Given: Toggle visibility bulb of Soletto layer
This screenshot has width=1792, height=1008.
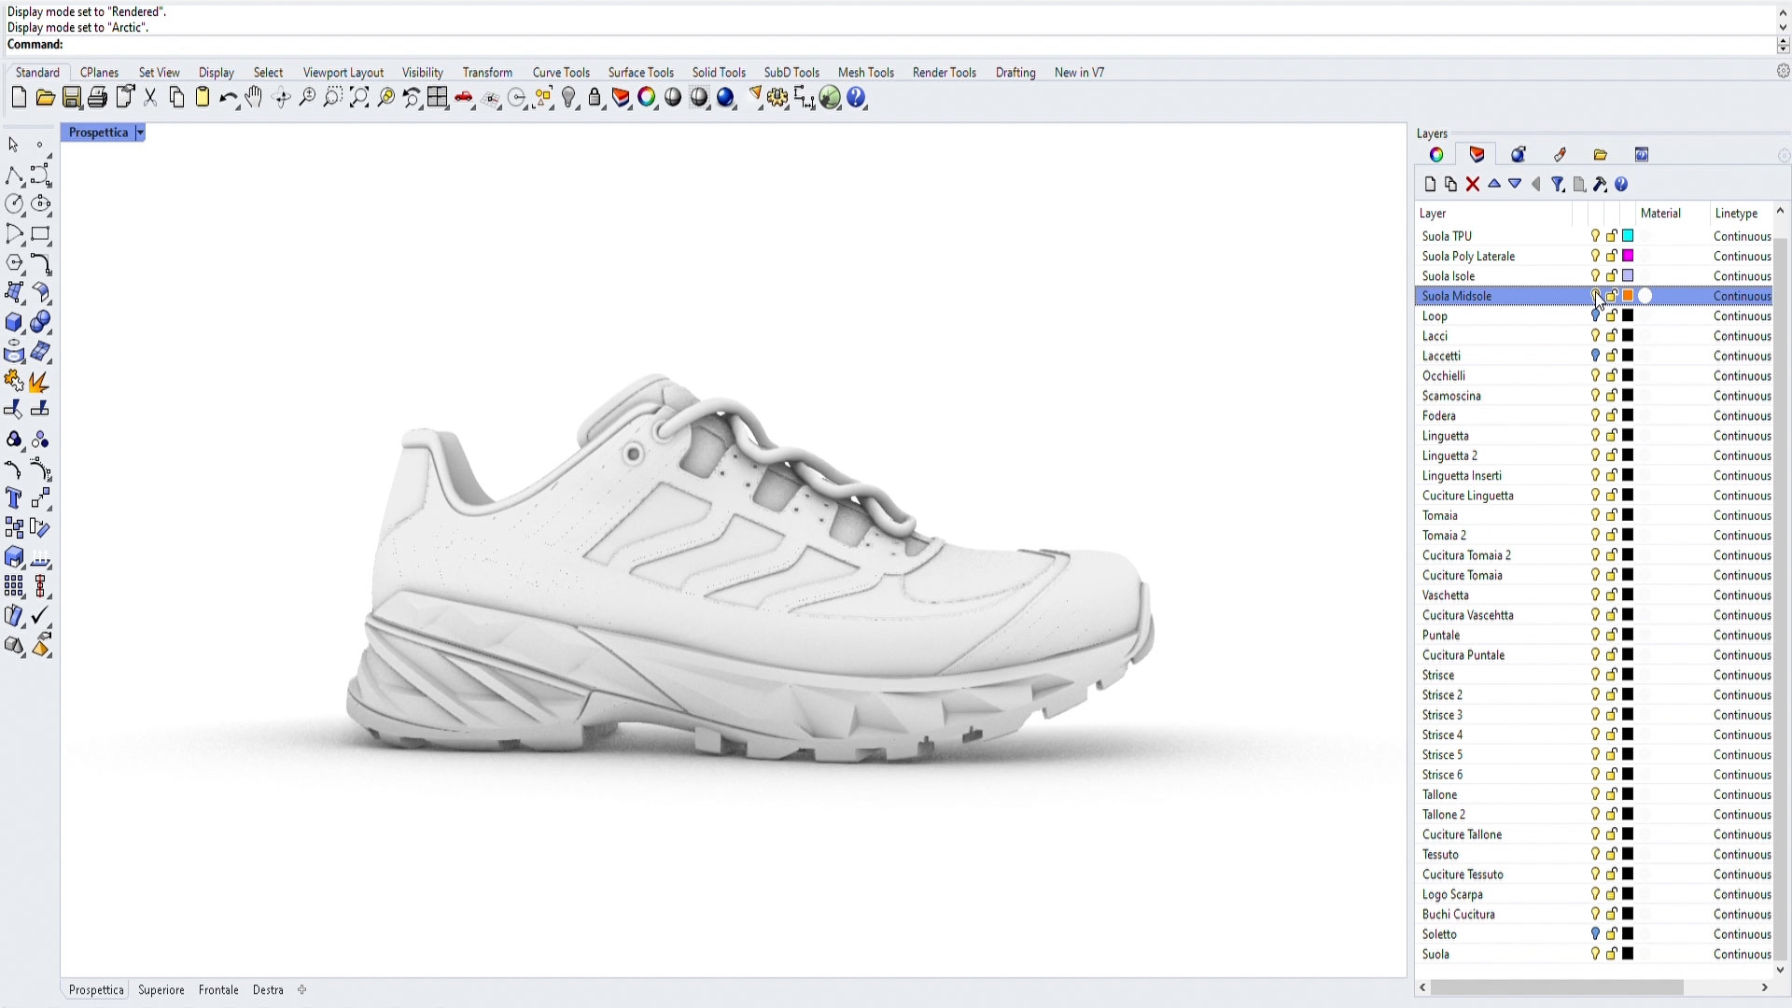Looking at the screenshot, I should tap(1595, 934).
